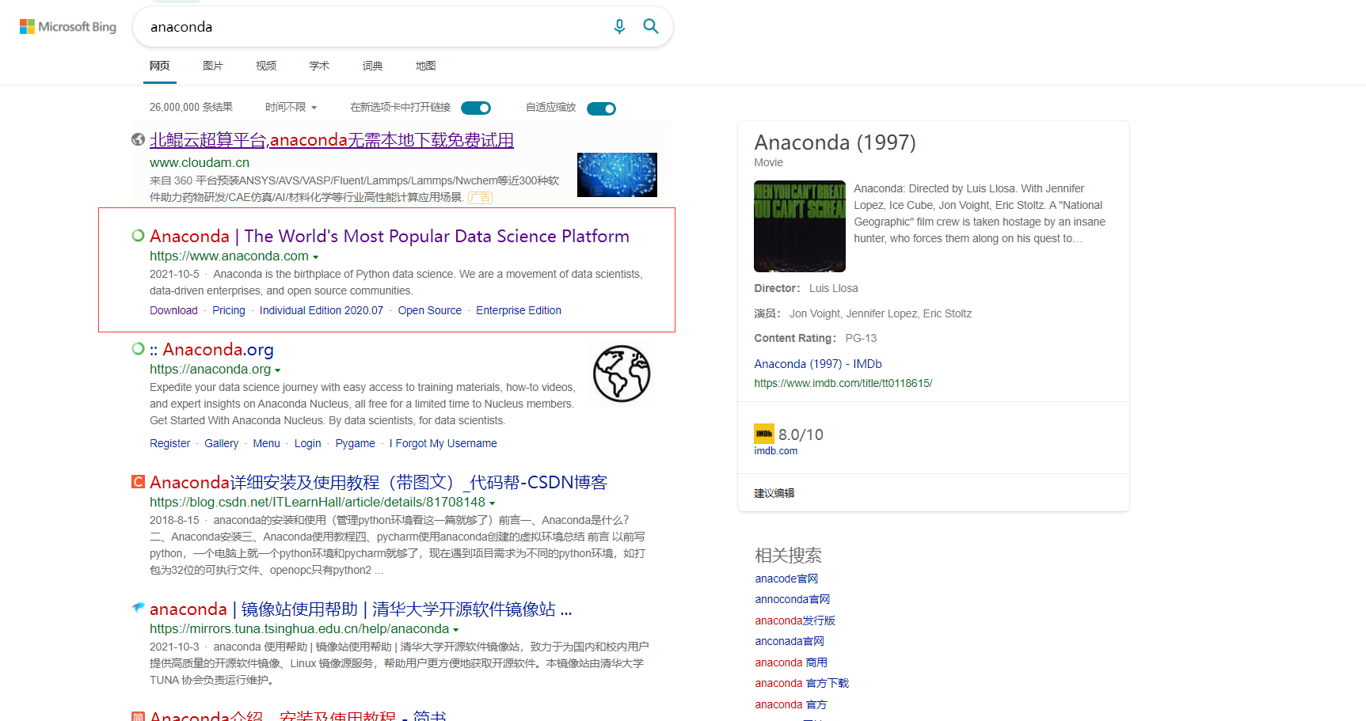Switch to the 地图 maps tab

point(425,66)
